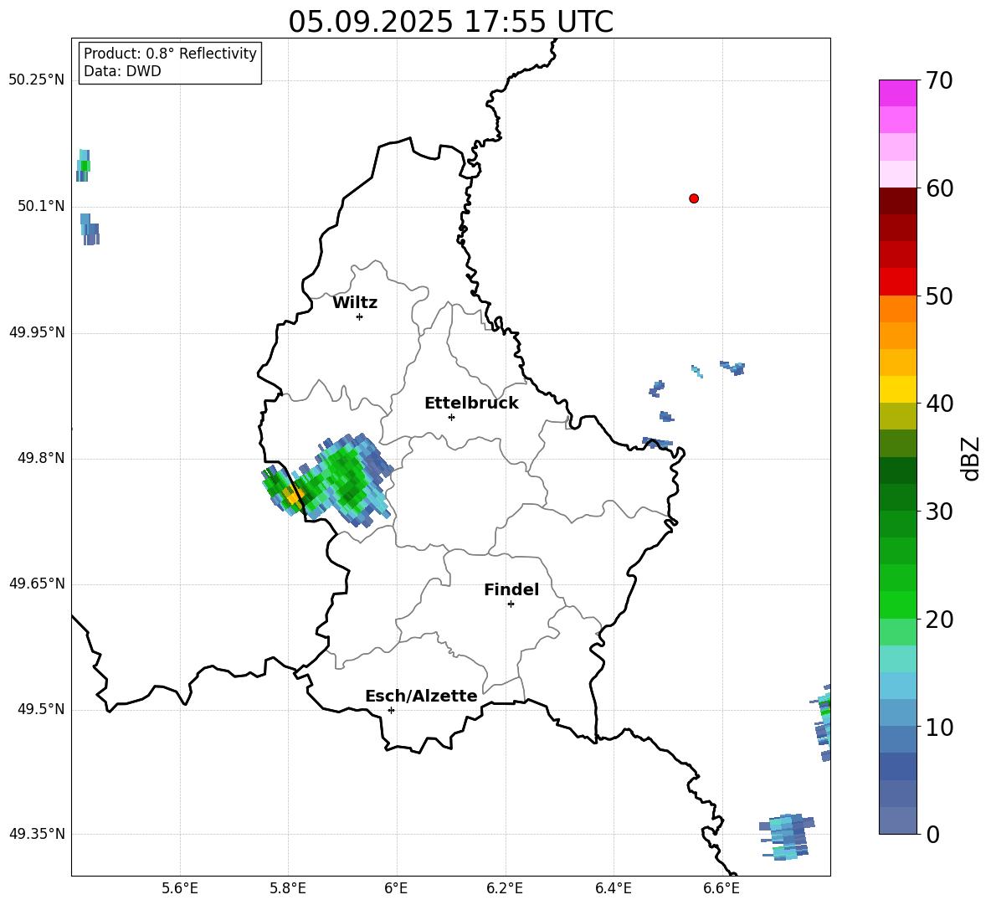This screenshot has width=991, height=905.
Task: Click the 6°E longitude label
Action: tap(396, 889)
